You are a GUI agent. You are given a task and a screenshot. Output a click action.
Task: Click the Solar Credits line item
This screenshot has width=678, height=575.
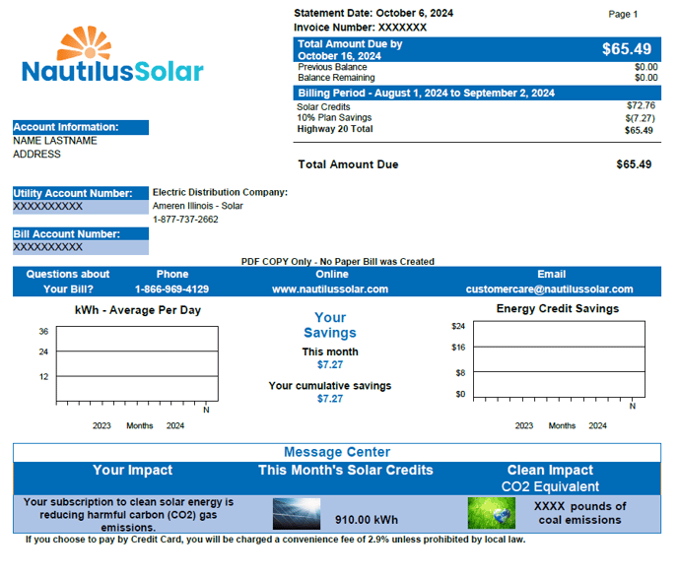(323, 106)
